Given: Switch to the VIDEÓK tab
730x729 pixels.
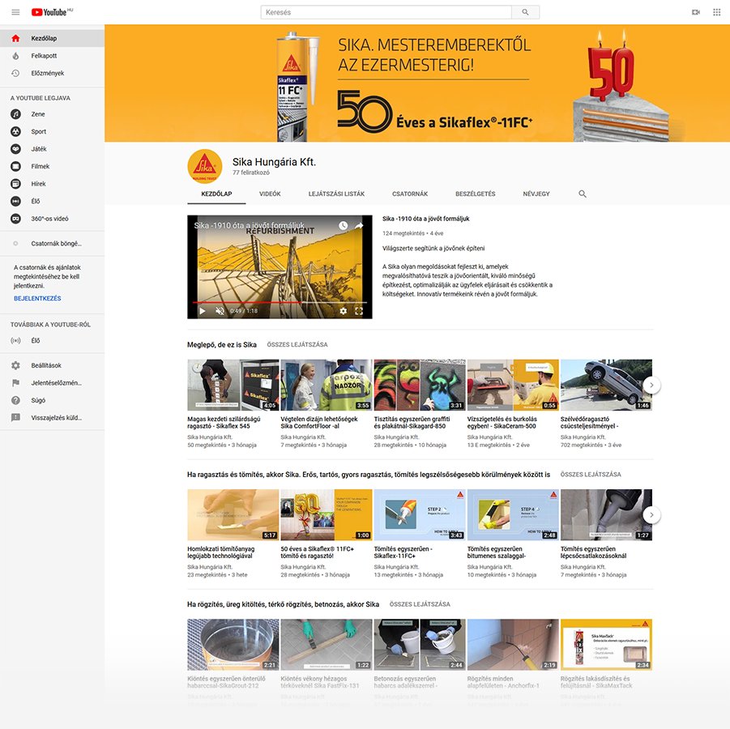Looking at the screenshot, I should (x=270, y=194).
